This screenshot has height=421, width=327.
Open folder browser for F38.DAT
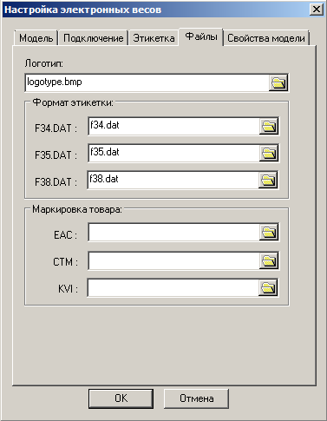pos(268,180)
